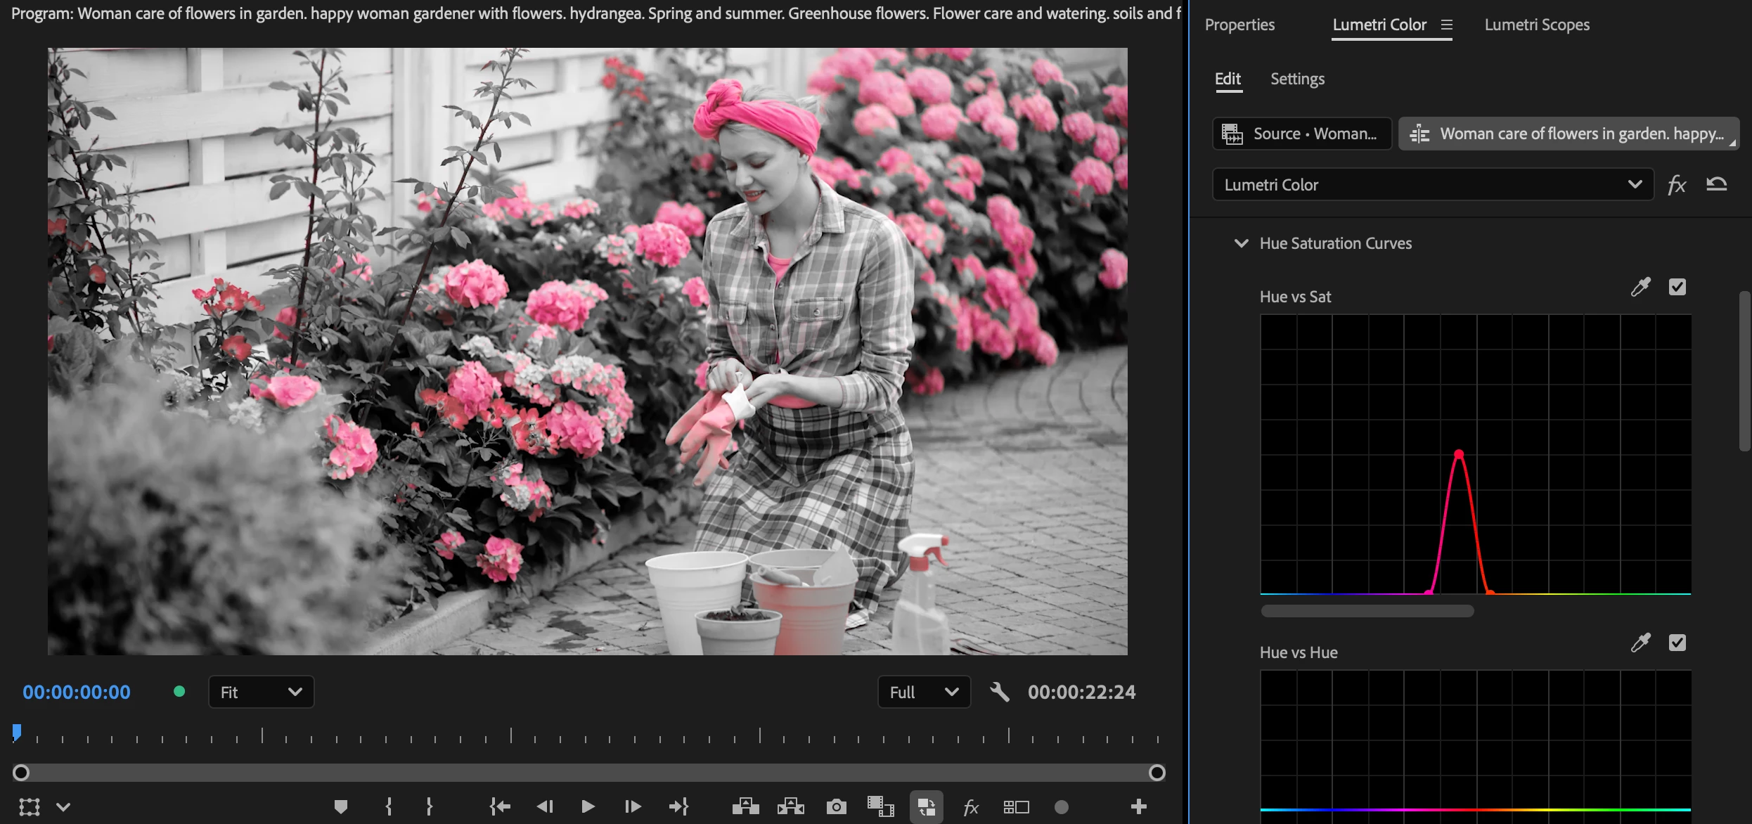The height and width of the screenshot is (824, 1752).
Task: Uncheck the Hue vs Sat checkbox
Action: pyautogui.click(x=1677, y=287)
